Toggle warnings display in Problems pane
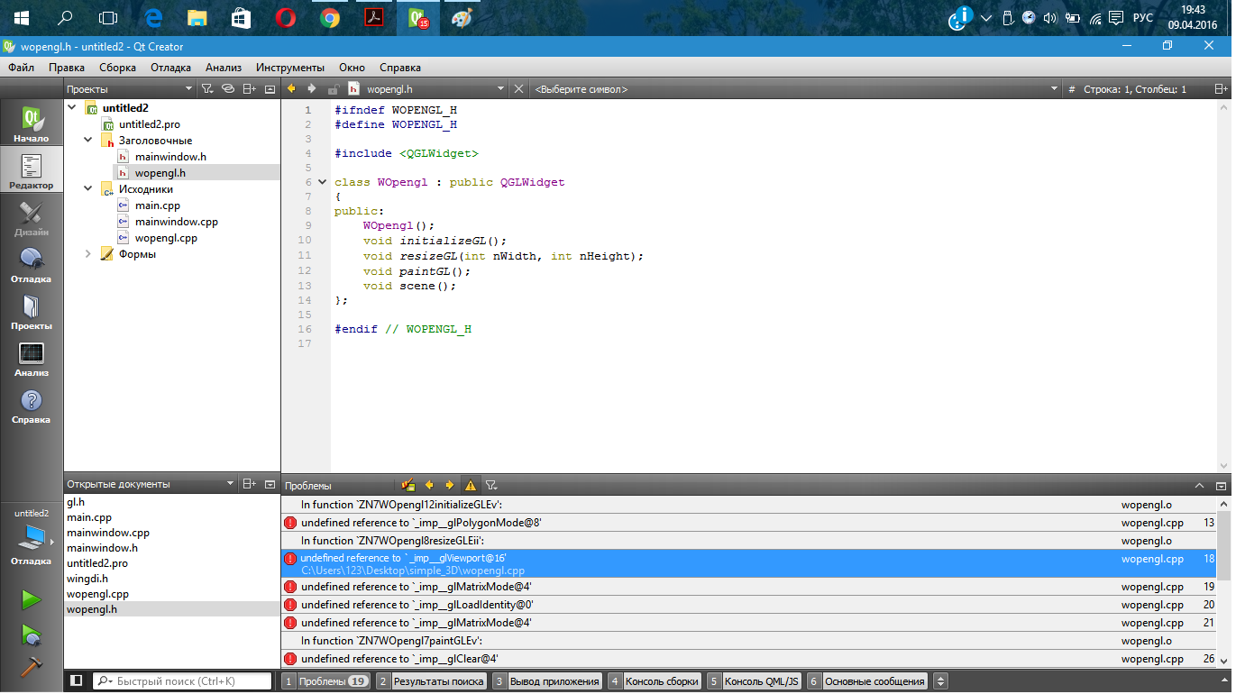1236x694 pixels. 471,485
